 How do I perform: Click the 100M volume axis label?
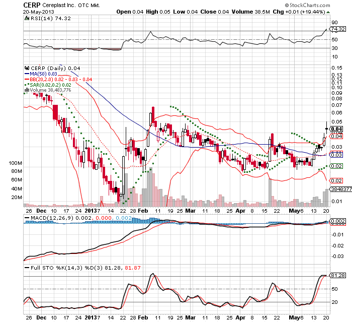[15, 163]
